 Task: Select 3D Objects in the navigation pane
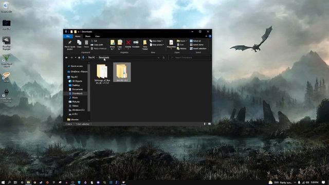point(76,81)
